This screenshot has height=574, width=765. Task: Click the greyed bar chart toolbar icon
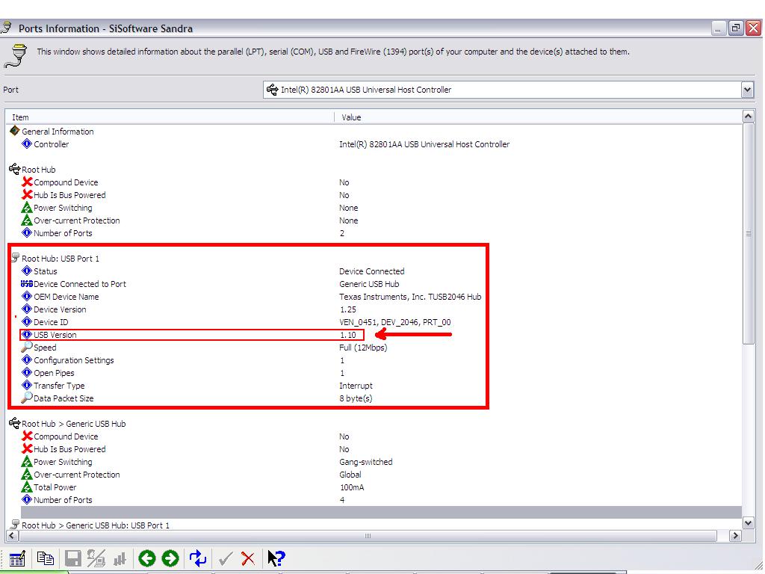[x=120, y=558]
